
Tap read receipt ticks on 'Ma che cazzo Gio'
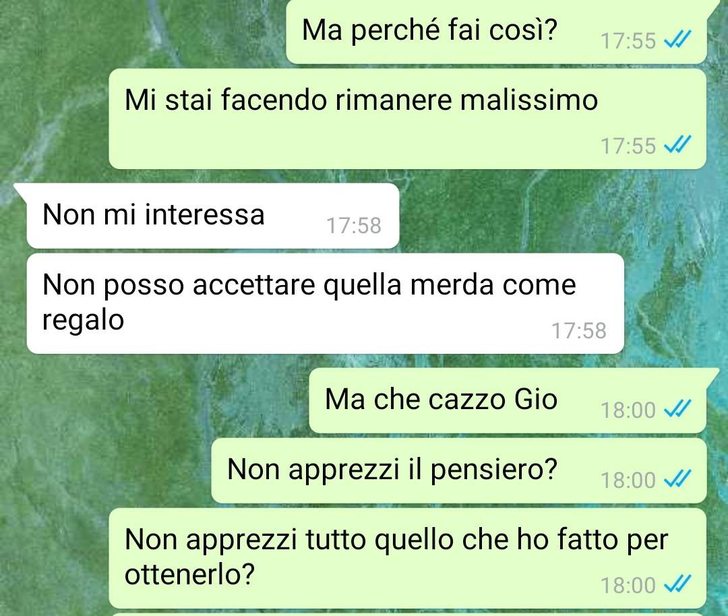(x=677, y=409)
